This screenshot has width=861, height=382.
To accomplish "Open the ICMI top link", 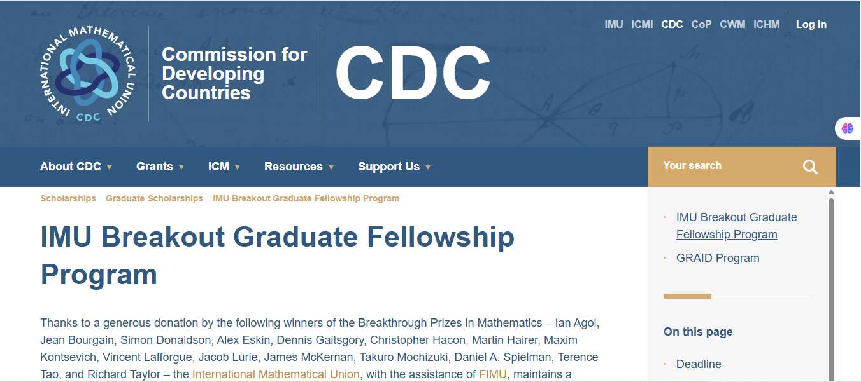I will point(642,25).
